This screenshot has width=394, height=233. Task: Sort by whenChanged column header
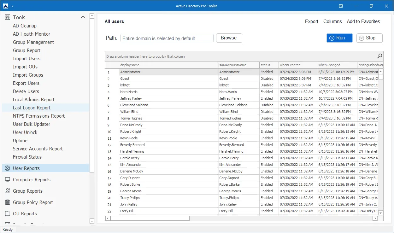[x=337, y=65]
